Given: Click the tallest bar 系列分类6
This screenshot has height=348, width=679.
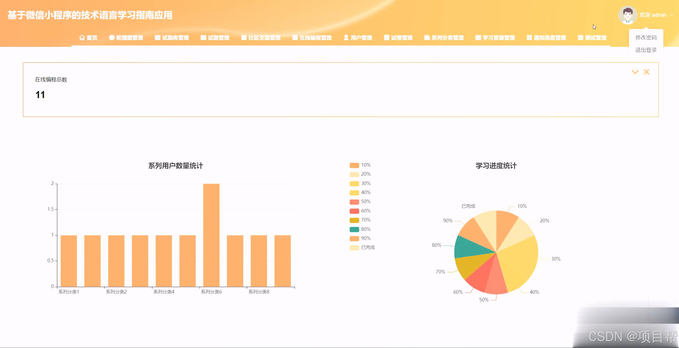Looking at the screenshot, I should pos(211,235).
